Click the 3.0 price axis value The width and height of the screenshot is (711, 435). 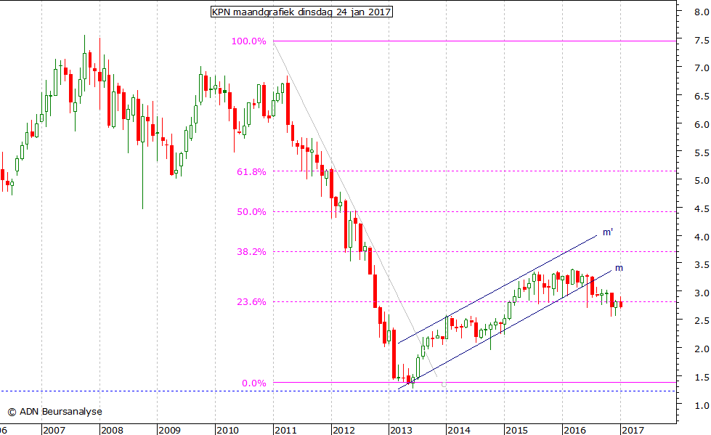(702, 293)
